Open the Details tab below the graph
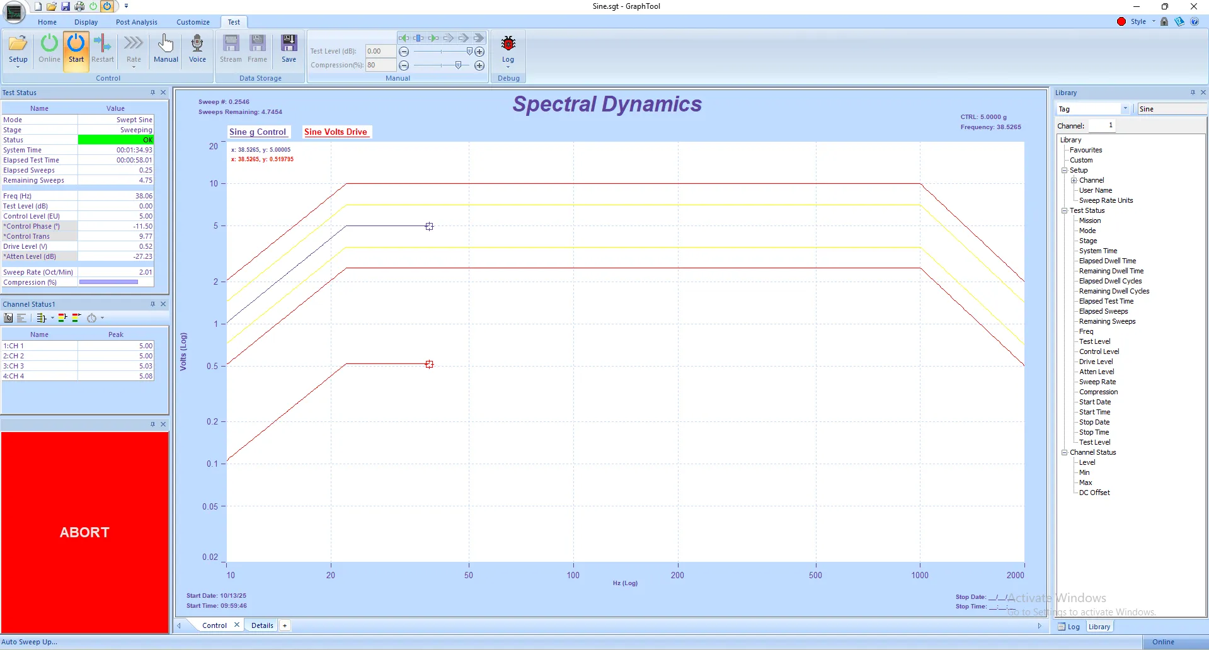The height and width of the screenshot is (650, 1209). [261, 625]
